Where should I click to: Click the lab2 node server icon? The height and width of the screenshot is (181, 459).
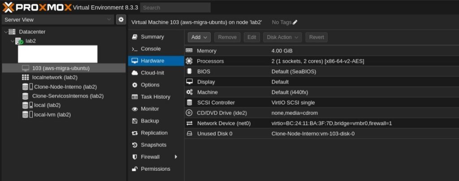19,41
